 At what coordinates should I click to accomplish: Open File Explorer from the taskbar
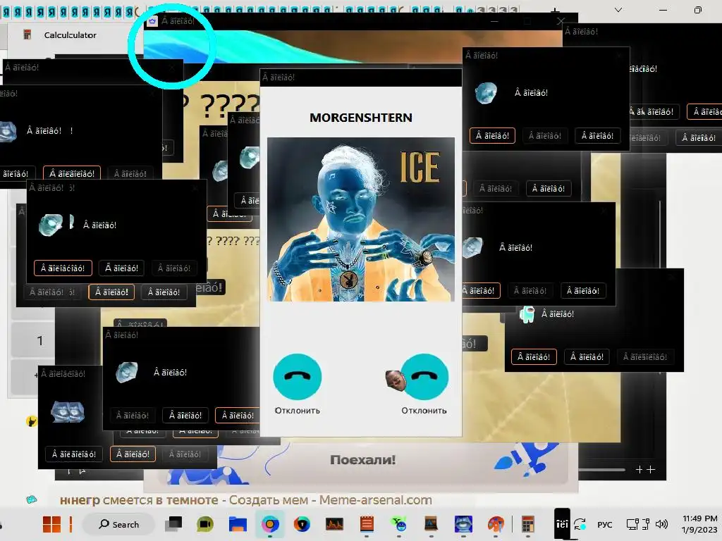coord(238,524)
